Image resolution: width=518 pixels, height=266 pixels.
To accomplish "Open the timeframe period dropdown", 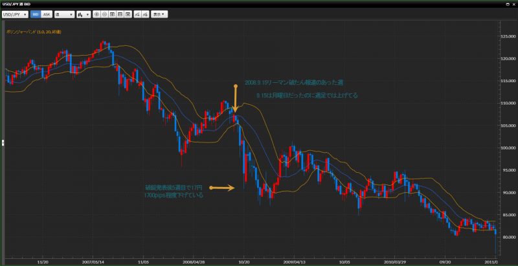I will coord(63,14).
